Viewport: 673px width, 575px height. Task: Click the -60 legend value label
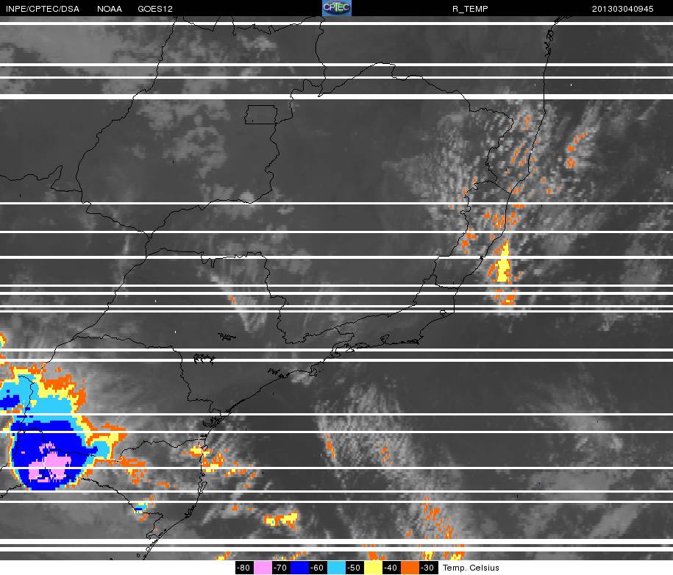(x=318, y=568)
